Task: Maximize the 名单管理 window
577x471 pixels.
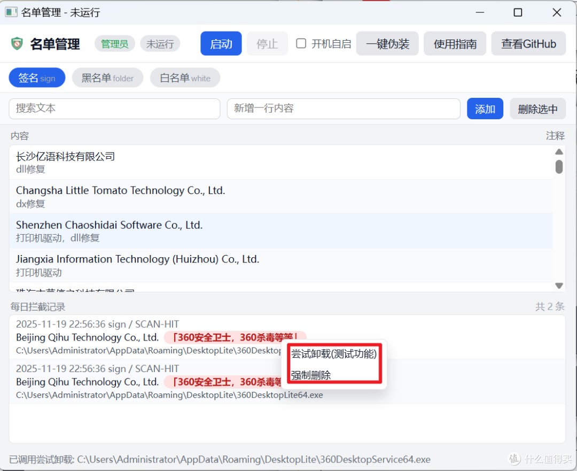Action: (x=518, y=12)
